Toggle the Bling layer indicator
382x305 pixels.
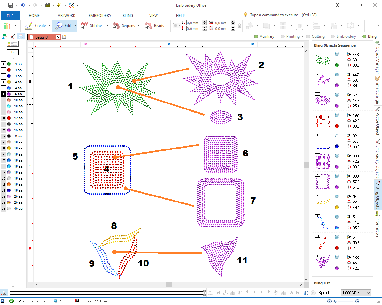[x=365, y=36]
